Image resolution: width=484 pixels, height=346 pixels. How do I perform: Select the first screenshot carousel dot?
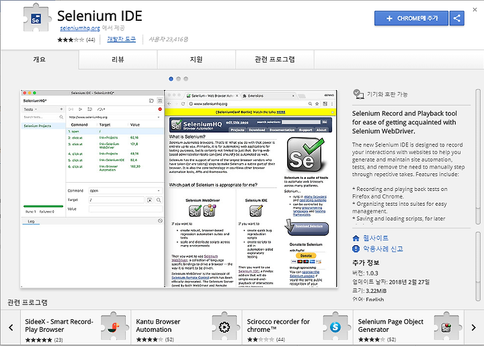[x=171, y=79]
